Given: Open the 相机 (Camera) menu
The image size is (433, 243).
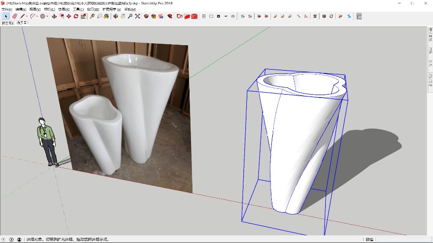Looking at the screenshot, I should (49, 9).
